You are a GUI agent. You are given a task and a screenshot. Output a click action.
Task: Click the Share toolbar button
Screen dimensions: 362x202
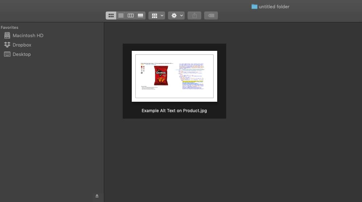point(194,16)
